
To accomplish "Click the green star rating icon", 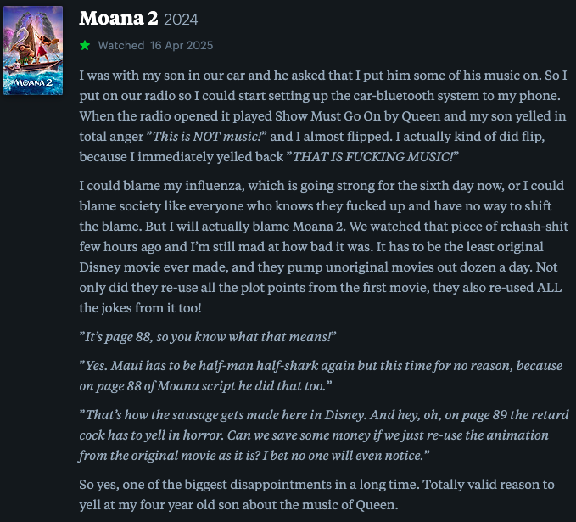I will point(85,46).
